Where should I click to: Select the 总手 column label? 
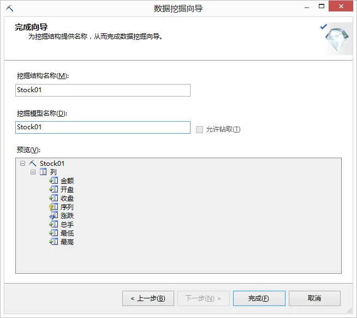pyautogui.click(x=67, y=224)
